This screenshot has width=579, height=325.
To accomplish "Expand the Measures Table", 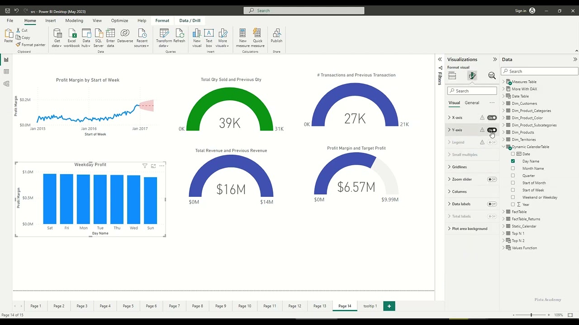I will point(503,82).
